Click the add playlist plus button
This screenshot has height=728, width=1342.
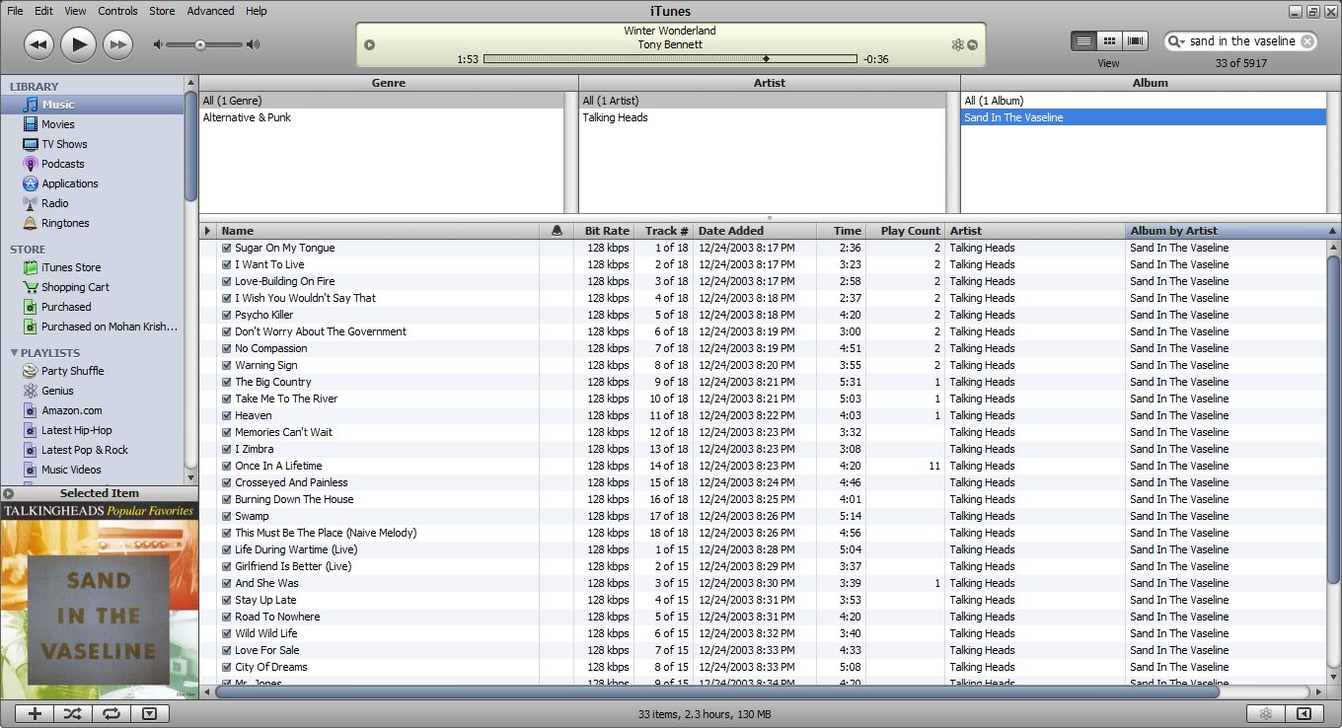click(35, 714)
